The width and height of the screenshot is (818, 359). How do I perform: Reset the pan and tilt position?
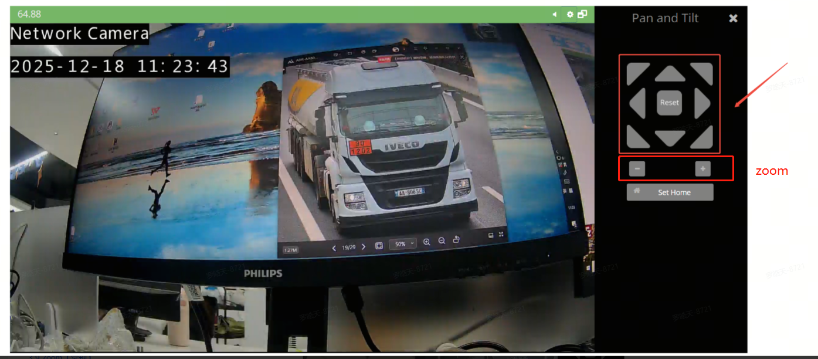[670, 103]
